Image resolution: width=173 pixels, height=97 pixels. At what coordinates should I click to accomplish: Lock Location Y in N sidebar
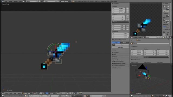tap(127, 10)
